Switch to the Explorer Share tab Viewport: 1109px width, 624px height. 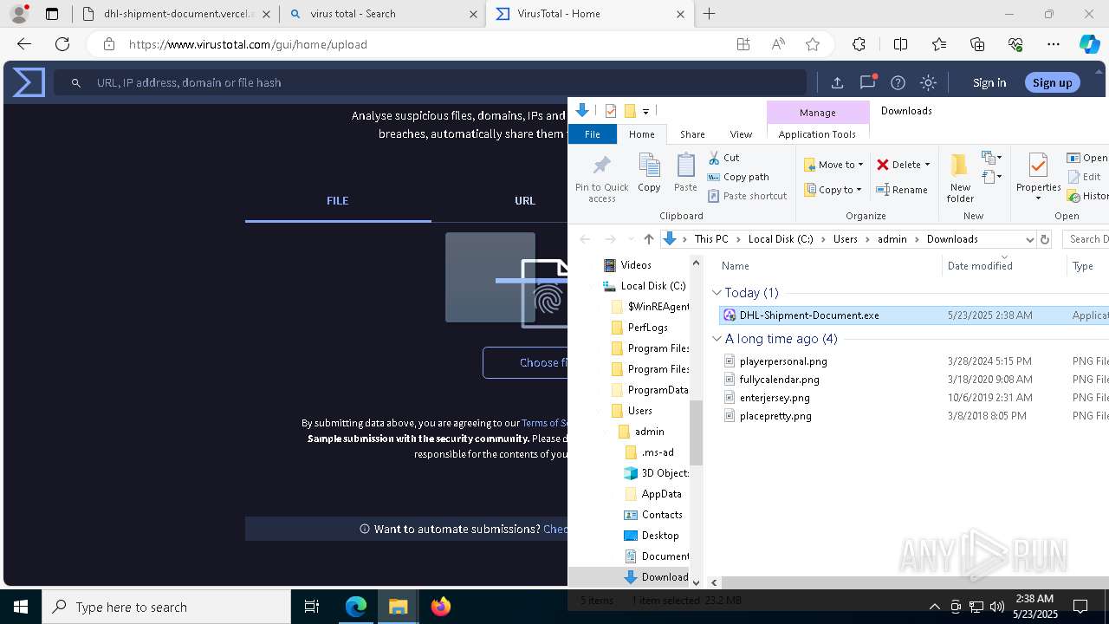[692, 134]
